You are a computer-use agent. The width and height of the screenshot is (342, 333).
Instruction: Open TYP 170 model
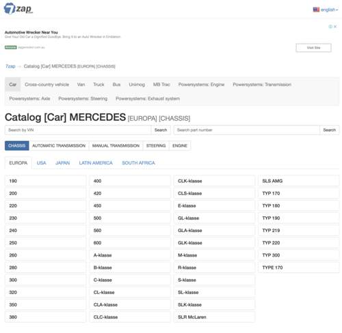[x=299, y=193]
